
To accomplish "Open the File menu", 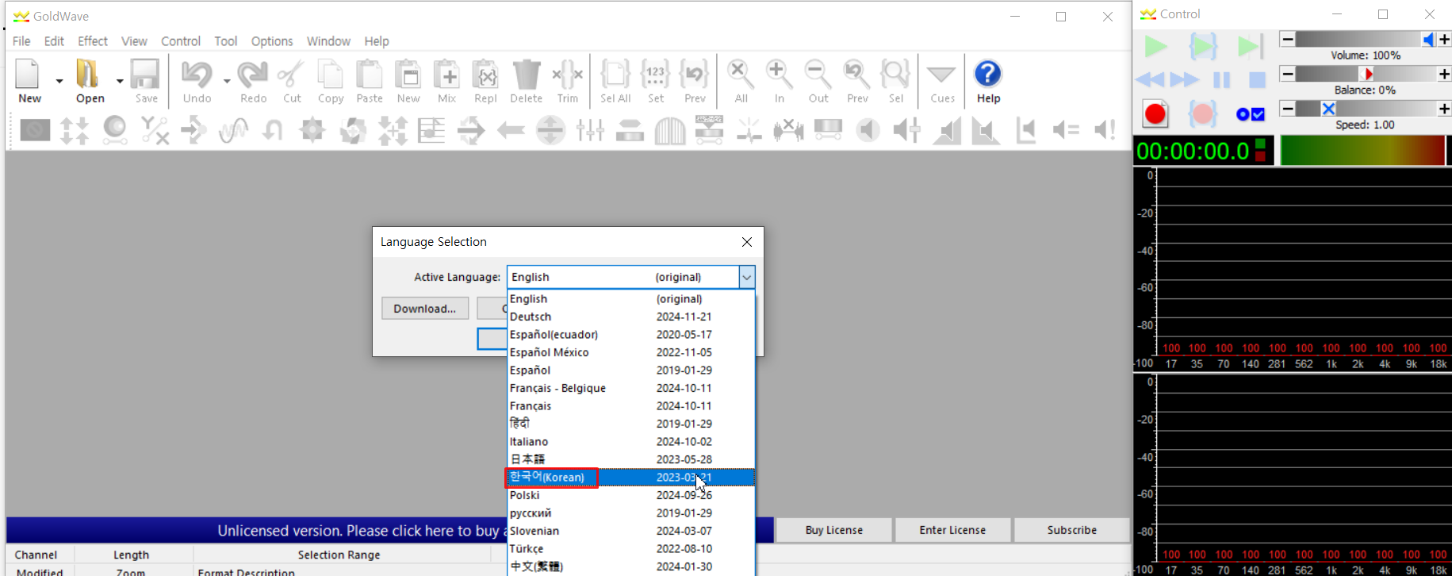I will [x=21, y=41].
